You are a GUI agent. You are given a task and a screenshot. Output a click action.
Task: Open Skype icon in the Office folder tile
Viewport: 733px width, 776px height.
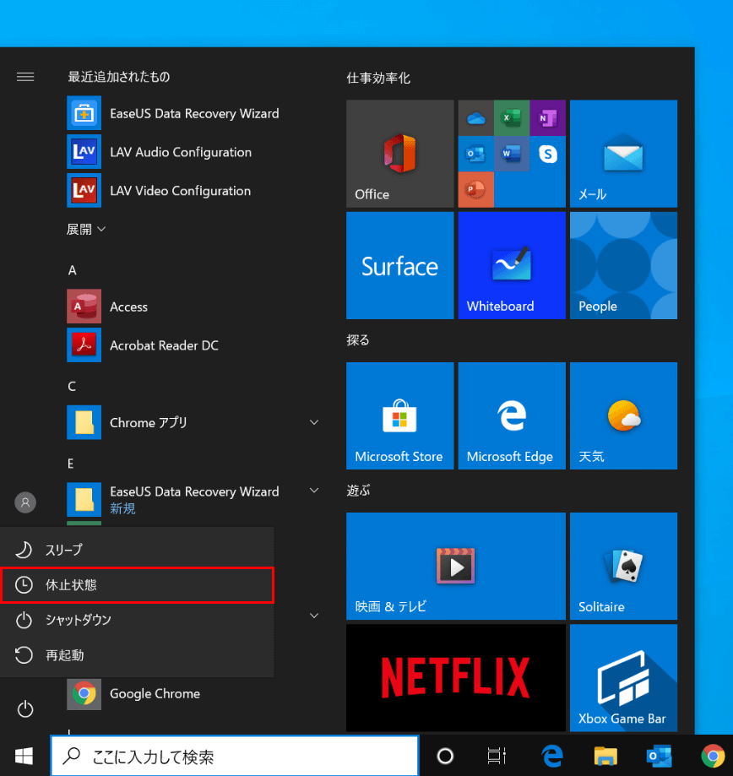point(547,154)
